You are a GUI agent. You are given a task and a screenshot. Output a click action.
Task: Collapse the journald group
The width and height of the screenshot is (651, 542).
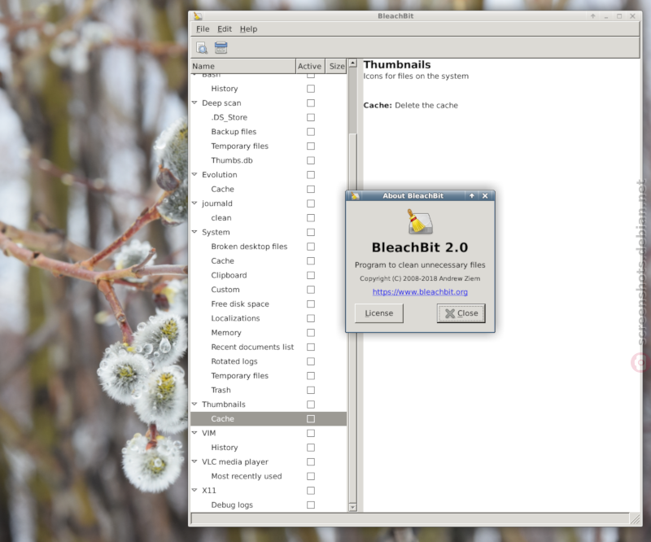[194, 203]
